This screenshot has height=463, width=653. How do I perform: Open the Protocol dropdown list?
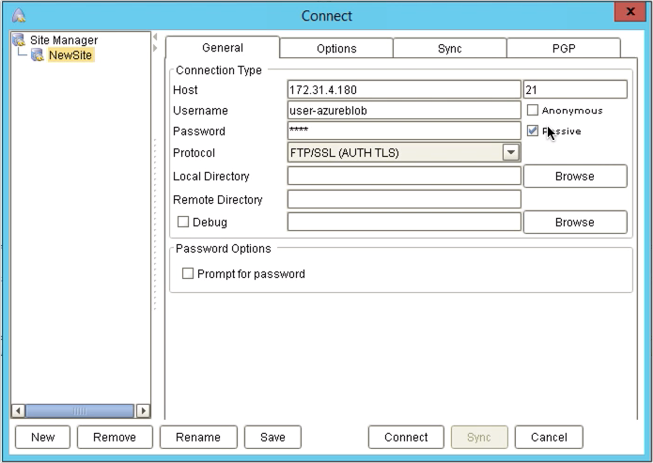click(x=510, y=152)
